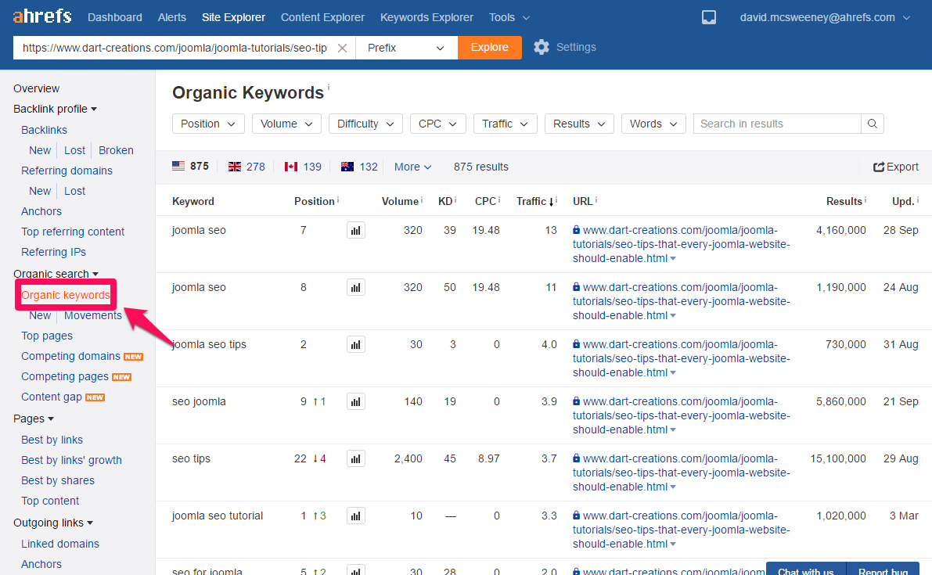Expand the More countries dropdown

pos(412,167)
